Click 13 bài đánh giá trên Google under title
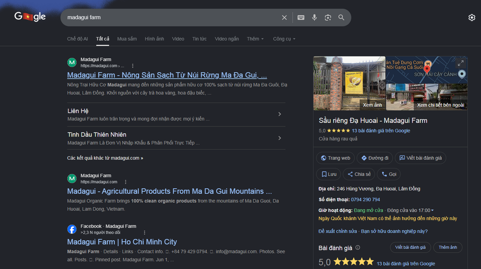The height and width of the screenshot is (269, 481). (x=380, y=131)
